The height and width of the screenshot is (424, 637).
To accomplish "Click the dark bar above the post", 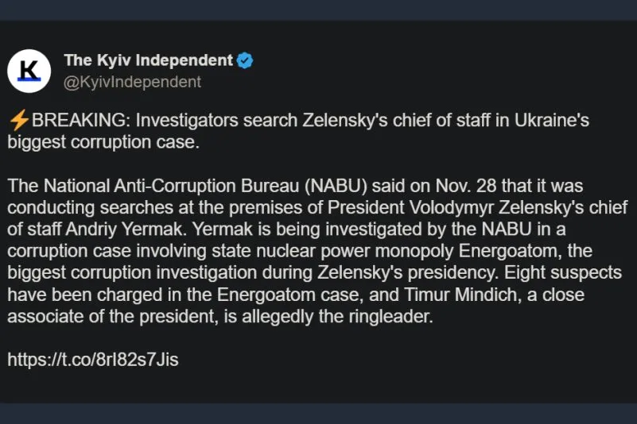I will tap(318, 10).
